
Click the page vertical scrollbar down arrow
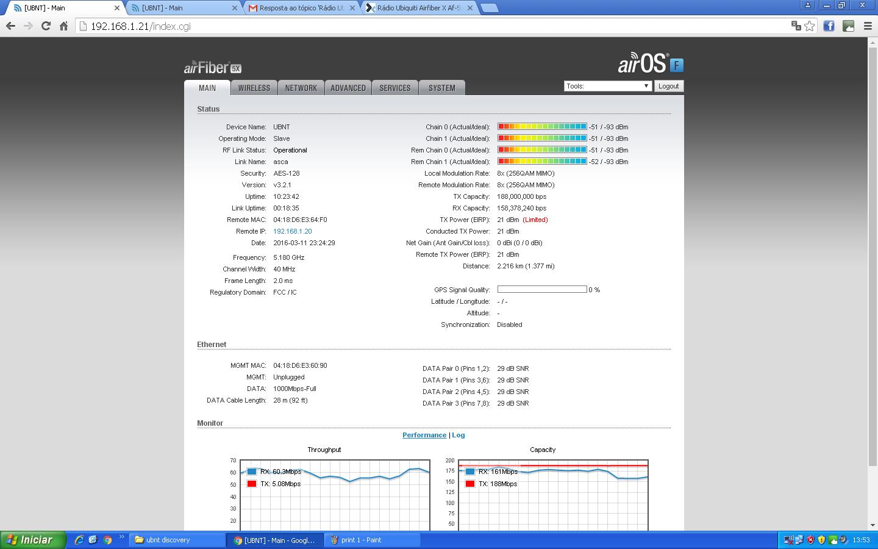[x=873, y=525]
